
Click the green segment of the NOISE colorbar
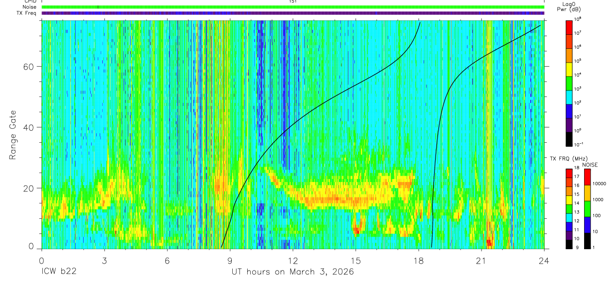pyautogui.click(x=587, y=208)
